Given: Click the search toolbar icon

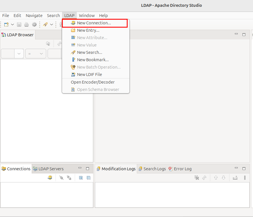Looking at the screenshot, I should 45,25.
